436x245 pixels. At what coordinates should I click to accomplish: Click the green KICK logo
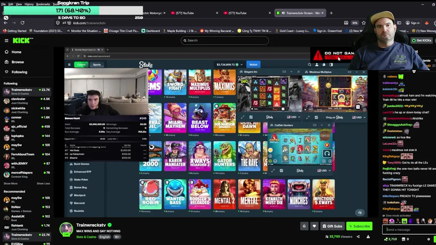[23, 40]
